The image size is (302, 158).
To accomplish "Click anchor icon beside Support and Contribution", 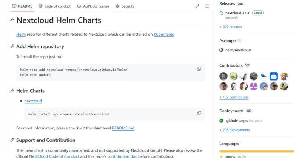I will pyautogui.click(x=12, y=140).
